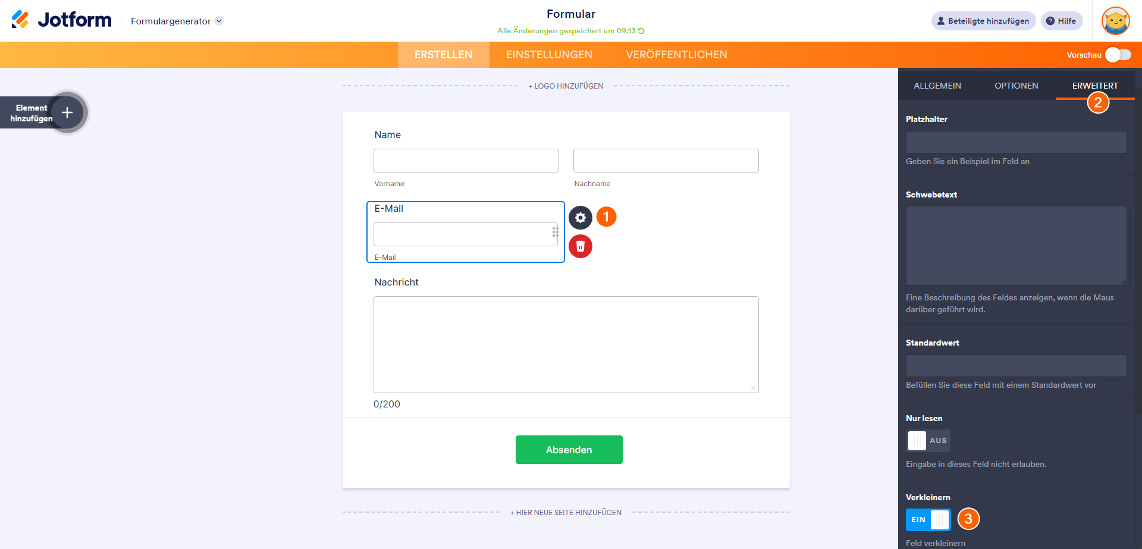
Task: Open the user avatar profile menu
Action: [x=1115, y=21]
